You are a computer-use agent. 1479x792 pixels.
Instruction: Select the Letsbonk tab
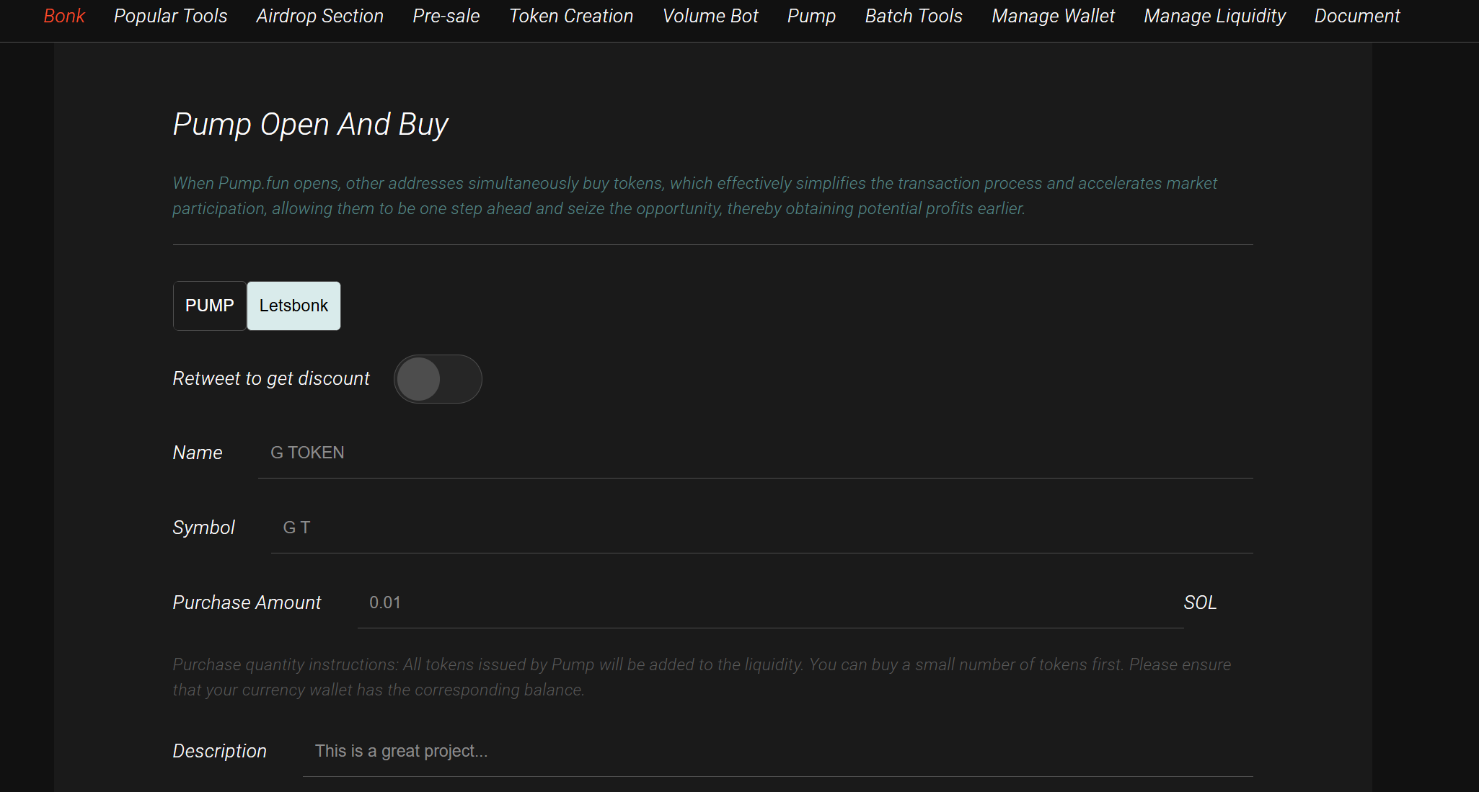pos(293,306)
